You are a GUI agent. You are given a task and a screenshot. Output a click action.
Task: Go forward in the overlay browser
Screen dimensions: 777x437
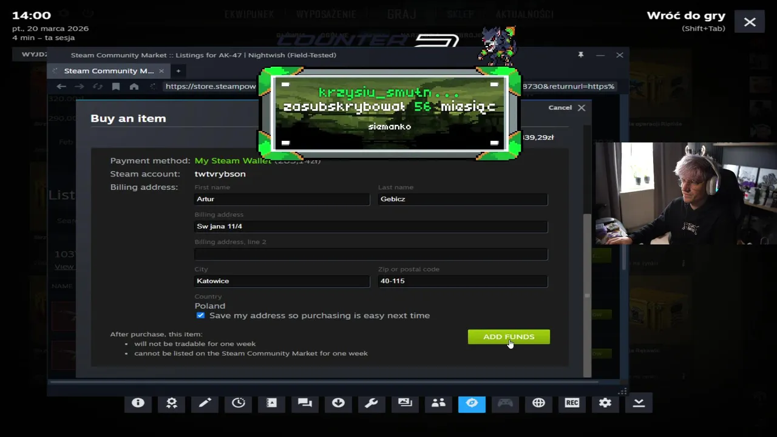point(80,87)
